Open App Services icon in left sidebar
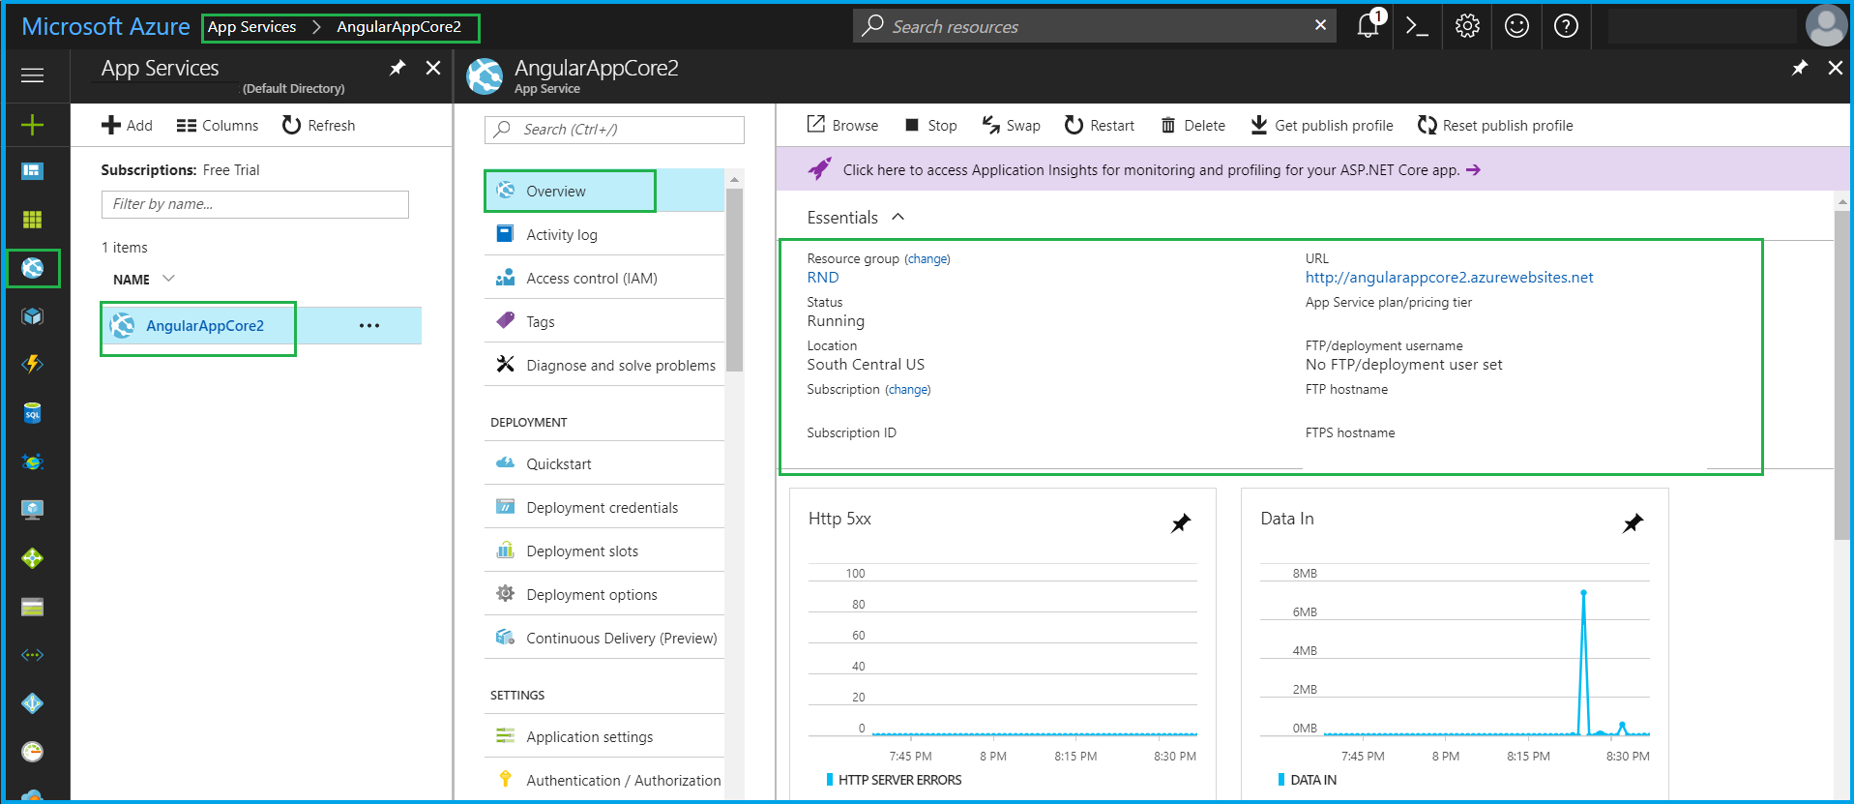1854x804 pixels. click(x=33, y=268)
